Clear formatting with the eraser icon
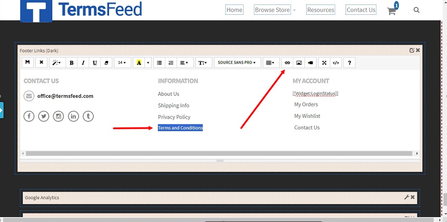 pos(106,63)
